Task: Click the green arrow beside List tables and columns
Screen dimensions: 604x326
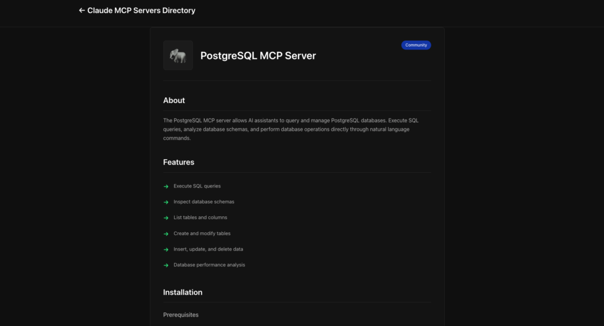Action: pos(166,218)
